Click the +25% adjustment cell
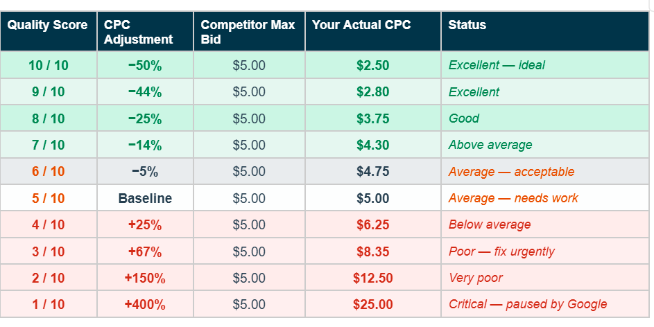The height and width of the screenshot is (327, 654). [x=145, y=224]
